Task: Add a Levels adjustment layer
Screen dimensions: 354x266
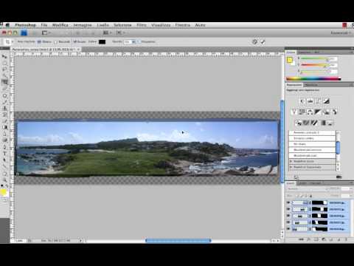Action: click(x=310, y=101)
